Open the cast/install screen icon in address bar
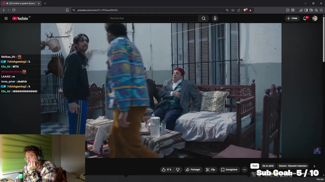Viewport: 325px width, 182px height. [x=233, y=10]
